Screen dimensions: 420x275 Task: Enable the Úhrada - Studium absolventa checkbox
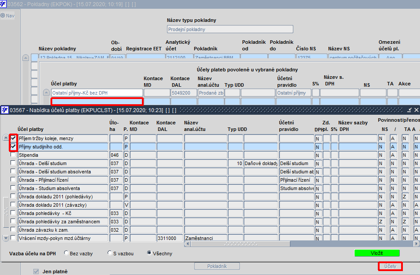tap(13, 188)
